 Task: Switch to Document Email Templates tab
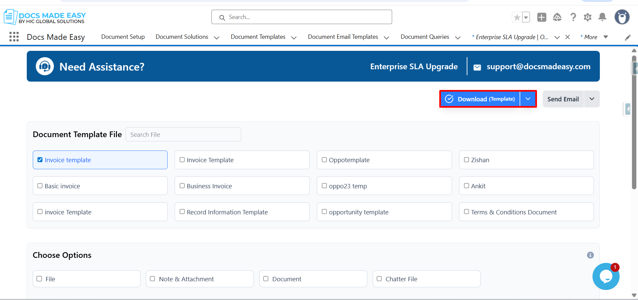pos(343,37)
